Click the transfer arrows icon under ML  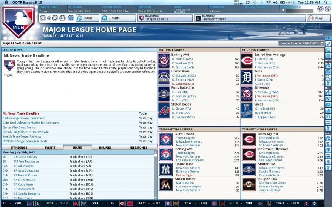328,122
